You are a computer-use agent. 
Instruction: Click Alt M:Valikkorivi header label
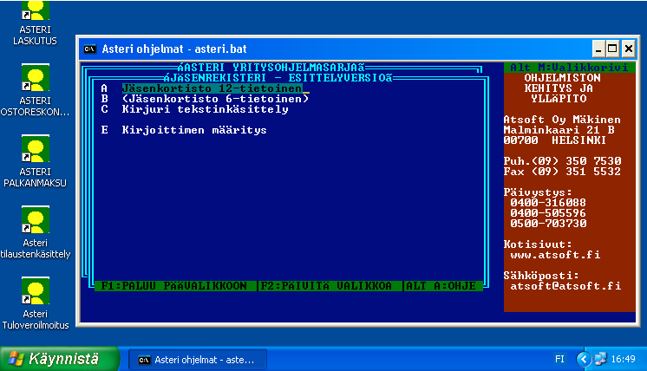(x=569, y=68)
